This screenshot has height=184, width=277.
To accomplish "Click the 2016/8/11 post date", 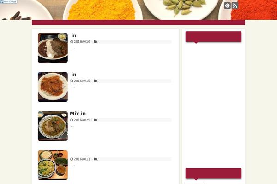I will pyautogui.click(x=82, y=159).
